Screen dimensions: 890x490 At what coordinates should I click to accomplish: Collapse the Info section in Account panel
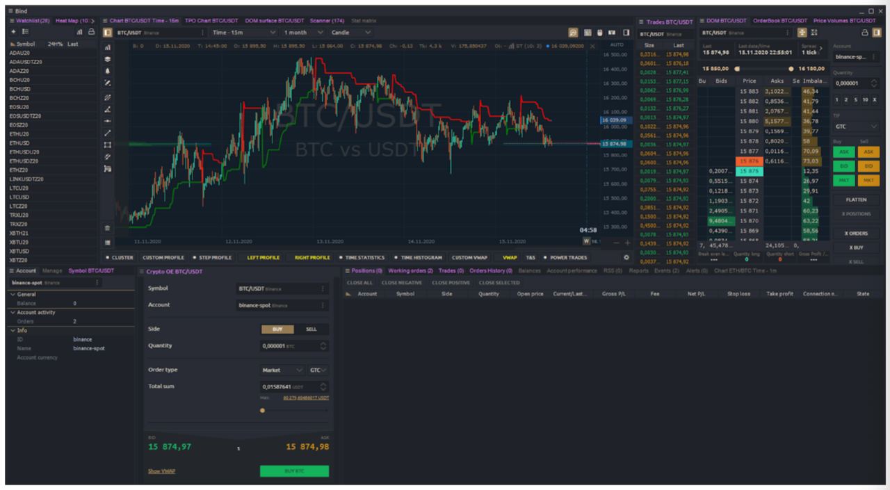[x=12, y=331]
